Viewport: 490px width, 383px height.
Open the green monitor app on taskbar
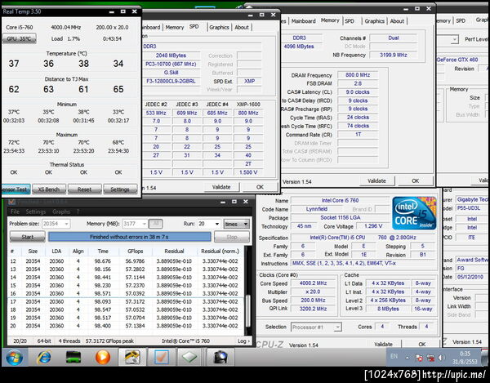point(73,357)
